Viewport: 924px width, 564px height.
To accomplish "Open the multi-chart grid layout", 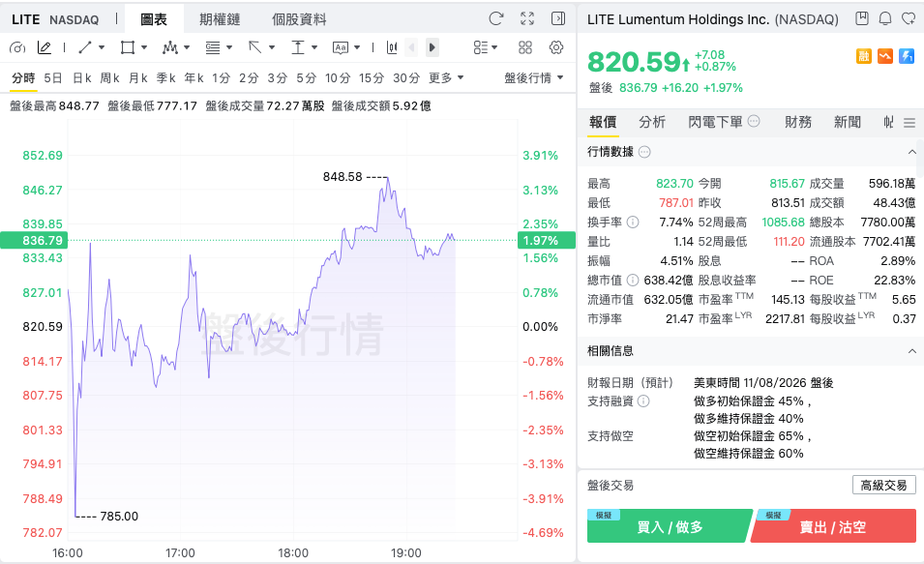I will coord(525,47).
